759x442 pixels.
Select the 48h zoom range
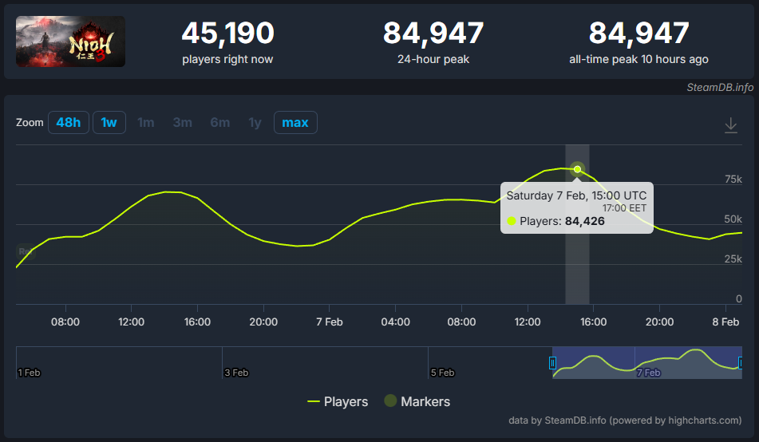[x=68, y=123]
